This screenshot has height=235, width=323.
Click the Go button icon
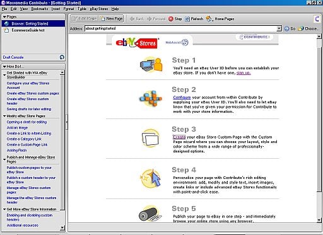tap(286, 28)
